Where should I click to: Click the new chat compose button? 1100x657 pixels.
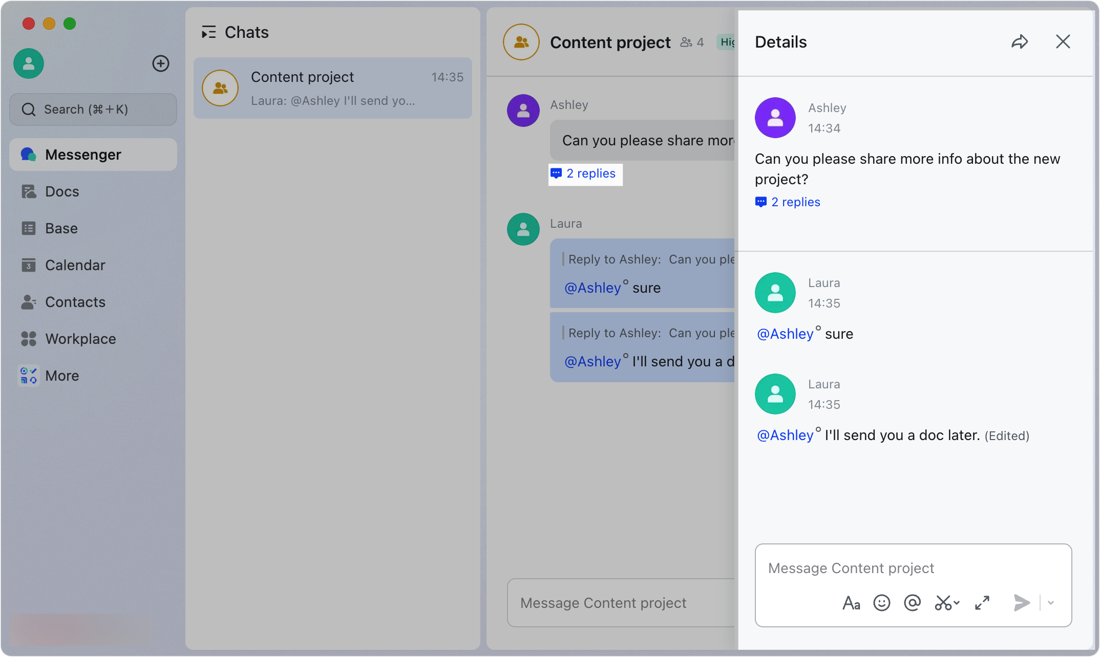click(x=161, y=63)
